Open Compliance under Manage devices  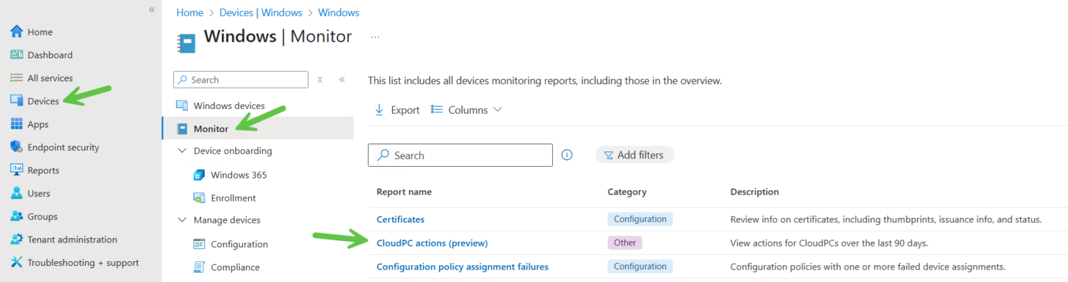(x=235, y=267)
